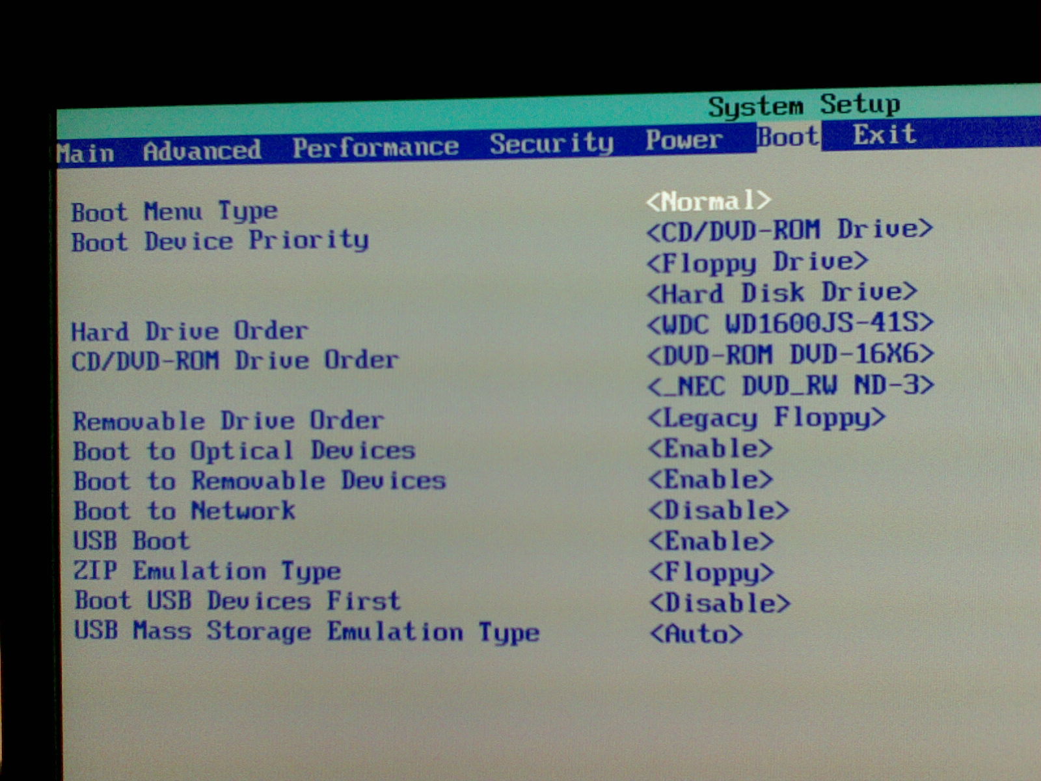Go to the Security tab
Viewport: 1041px width, 781px height.
point(552,144)
